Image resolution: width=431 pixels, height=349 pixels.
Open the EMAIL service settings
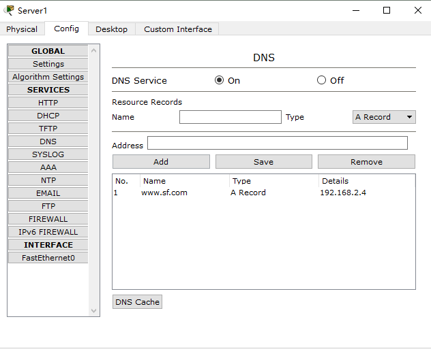pos(48,193)
